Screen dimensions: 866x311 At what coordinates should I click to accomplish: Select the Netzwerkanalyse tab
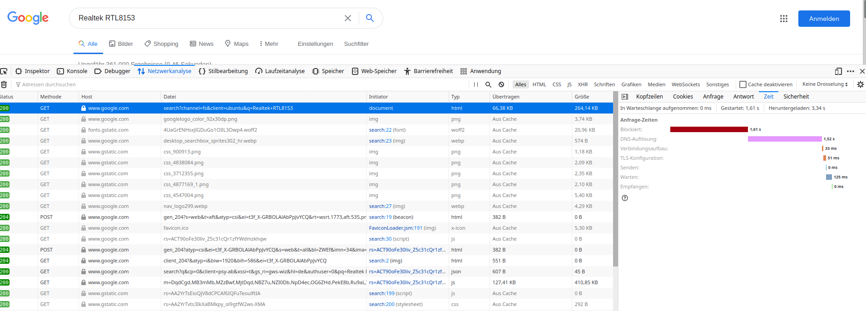(164, 71)
